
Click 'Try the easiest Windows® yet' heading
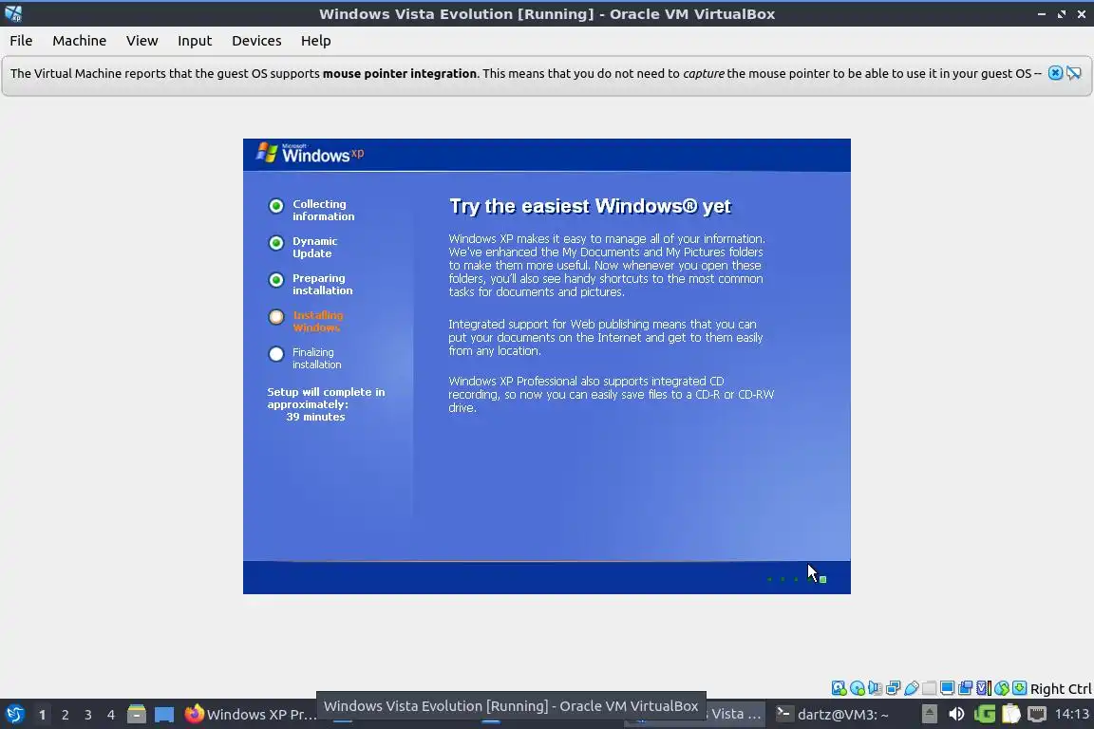[591, 207]
